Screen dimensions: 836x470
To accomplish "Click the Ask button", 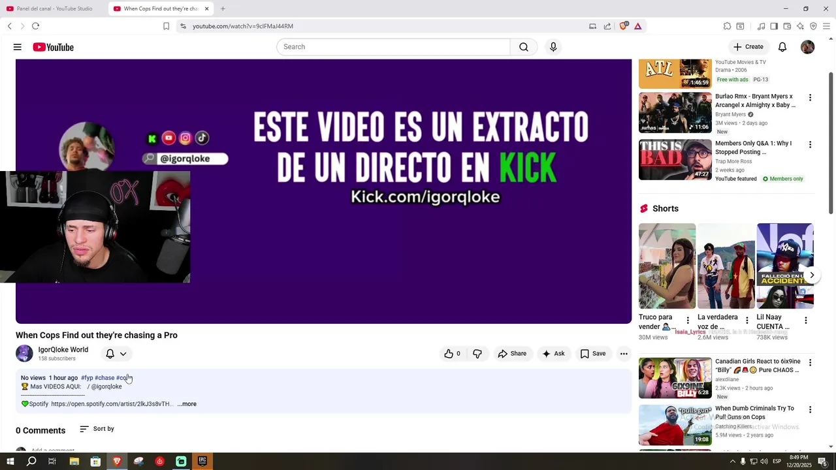I will tap(553, 354).
